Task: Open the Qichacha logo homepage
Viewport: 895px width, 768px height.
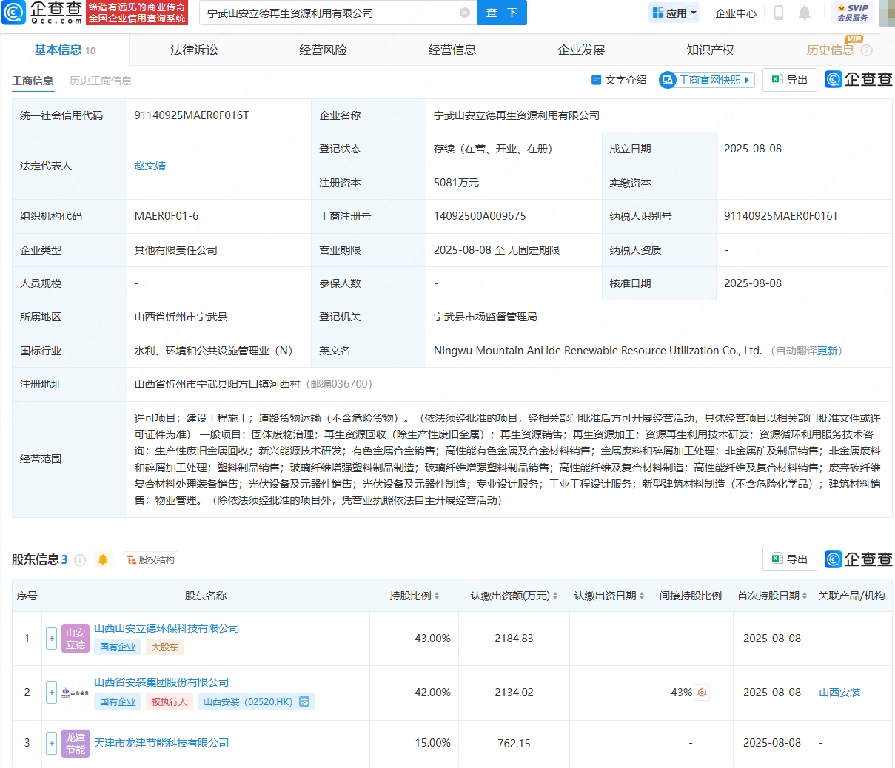Action: (42, 13)
